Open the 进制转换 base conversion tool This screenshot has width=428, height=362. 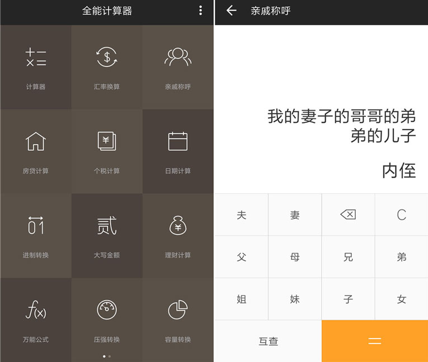tap(36, 236)
